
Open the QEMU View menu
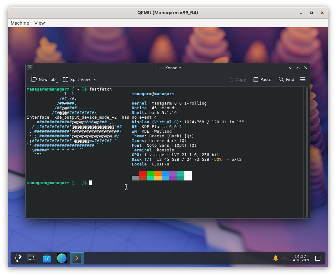point(39,23)
